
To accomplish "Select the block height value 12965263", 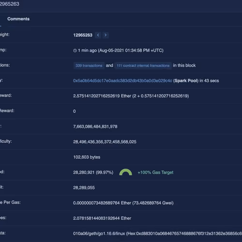I will pyautogui.click(x=83, y=35).
